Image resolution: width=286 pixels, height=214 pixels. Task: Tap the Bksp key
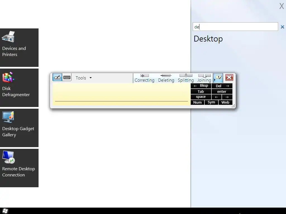pyautogui.click(x=201, y=86)
